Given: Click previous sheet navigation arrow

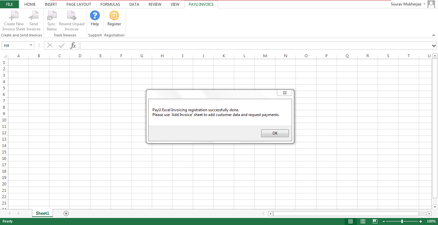Looking at the screenshot, I should pyautogui.click(x=10, y=213).
